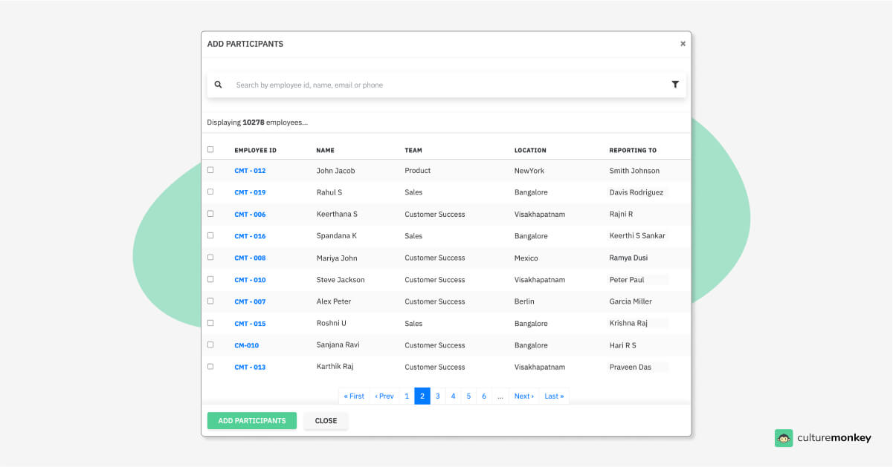Open employee link CMT - 006
The width and height of the screenshot is (893, 467).
pyautogui.click(x=250, y=215)
